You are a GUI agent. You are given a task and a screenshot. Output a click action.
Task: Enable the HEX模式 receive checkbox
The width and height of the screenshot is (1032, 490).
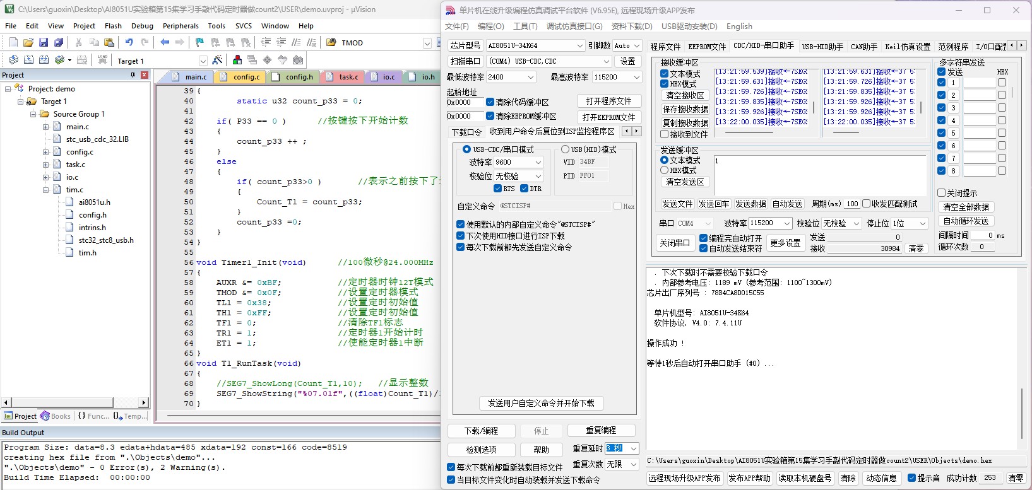click(x=664, y=84)
